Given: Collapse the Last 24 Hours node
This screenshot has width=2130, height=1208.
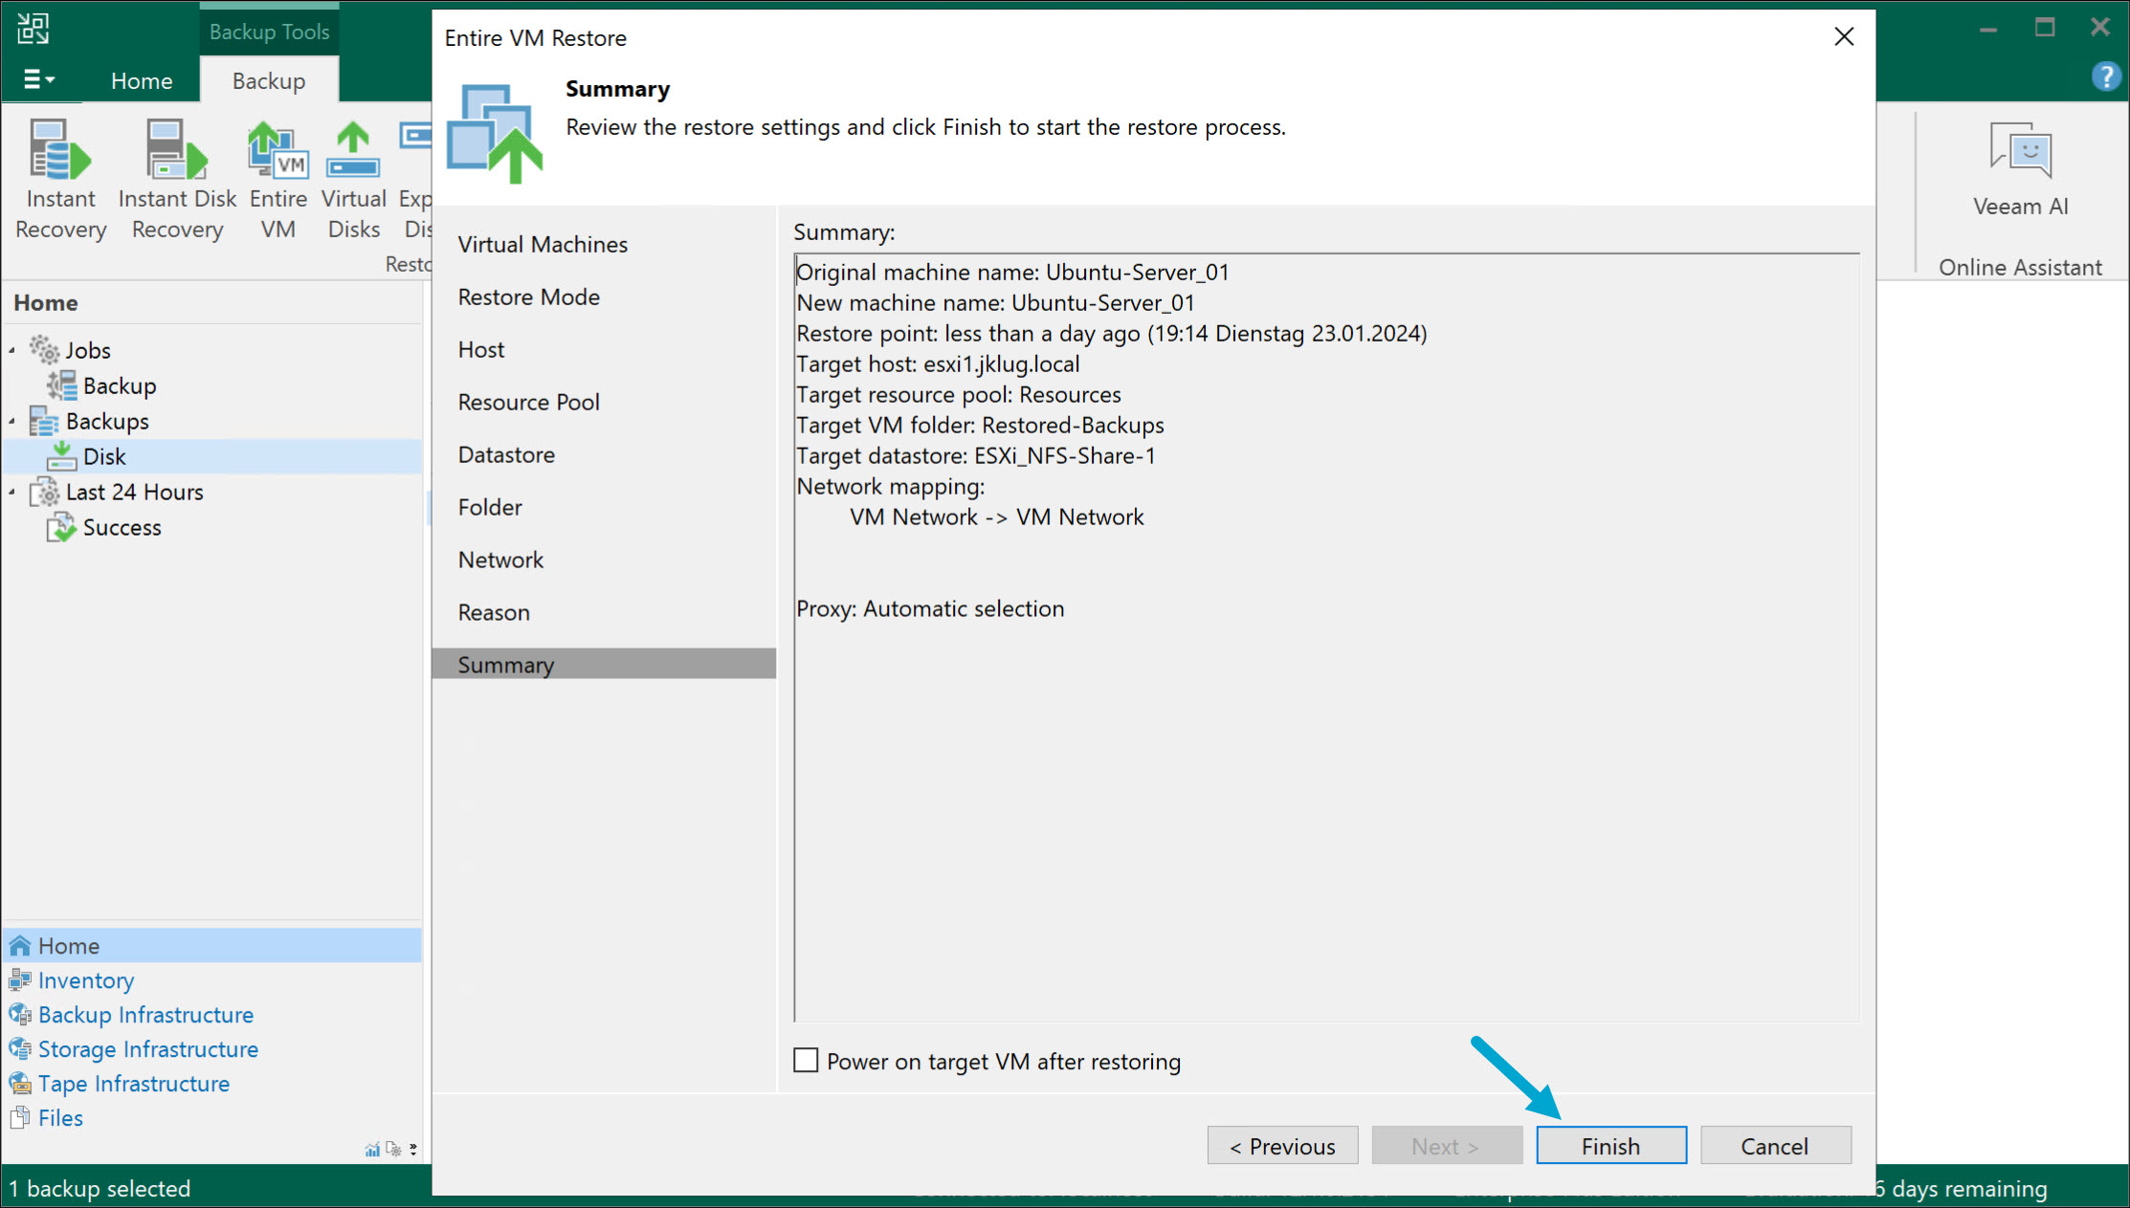Looking at the screenshot, I should click(12, 493).
